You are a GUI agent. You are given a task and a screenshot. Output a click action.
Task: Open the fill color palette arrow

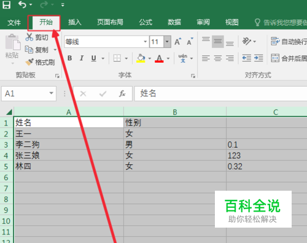[150, 58]
